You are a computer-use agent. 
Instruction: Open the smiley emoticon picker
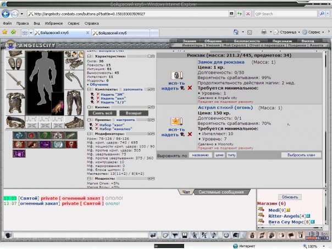coord(226,235)
